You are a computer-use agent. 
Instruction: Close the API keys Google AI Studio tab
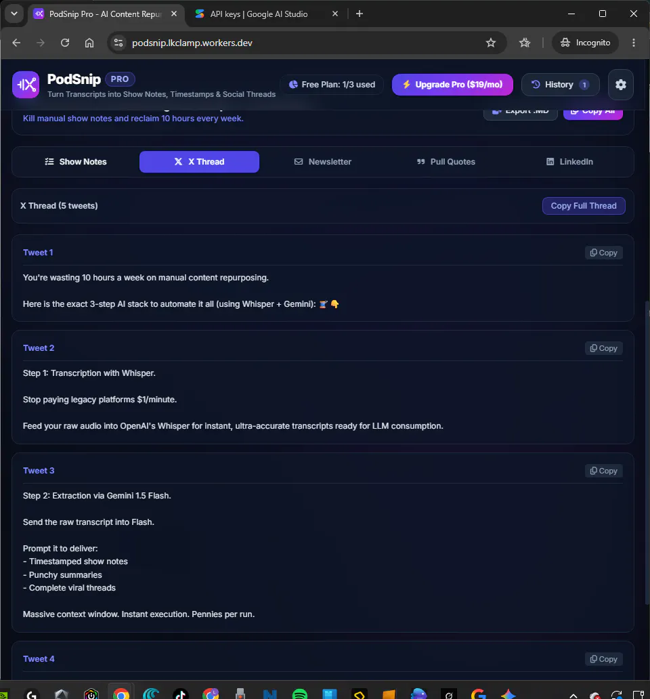(x=335, y=14)
